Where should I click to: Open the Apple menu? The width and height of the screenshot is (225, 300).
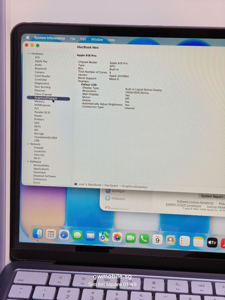pos(28,37)
